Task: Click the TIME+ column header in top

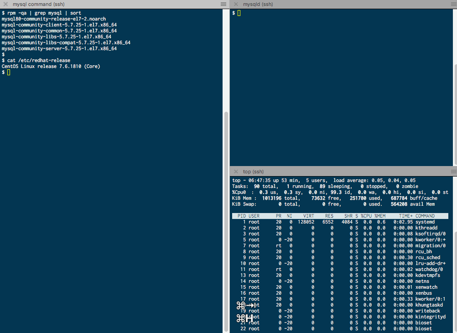Action: coord(406,216)
